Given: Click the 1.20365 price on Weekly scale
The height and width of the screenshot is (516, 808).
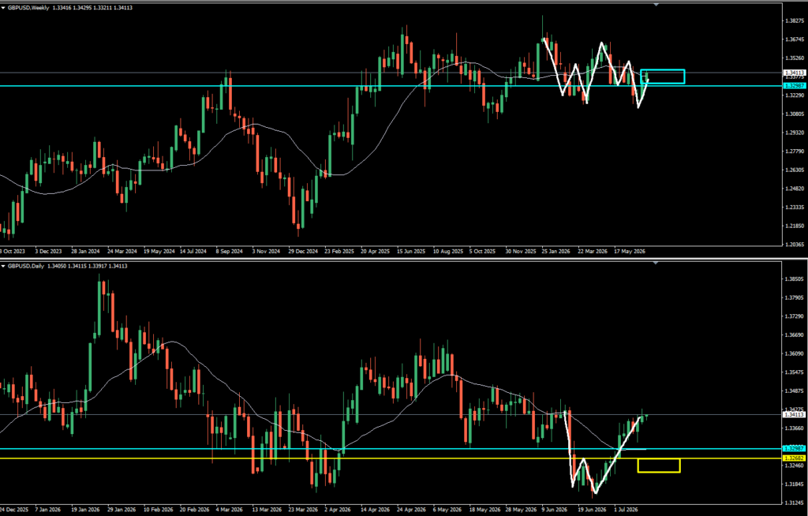Looking at the screenshot, I should coord(794,245).
